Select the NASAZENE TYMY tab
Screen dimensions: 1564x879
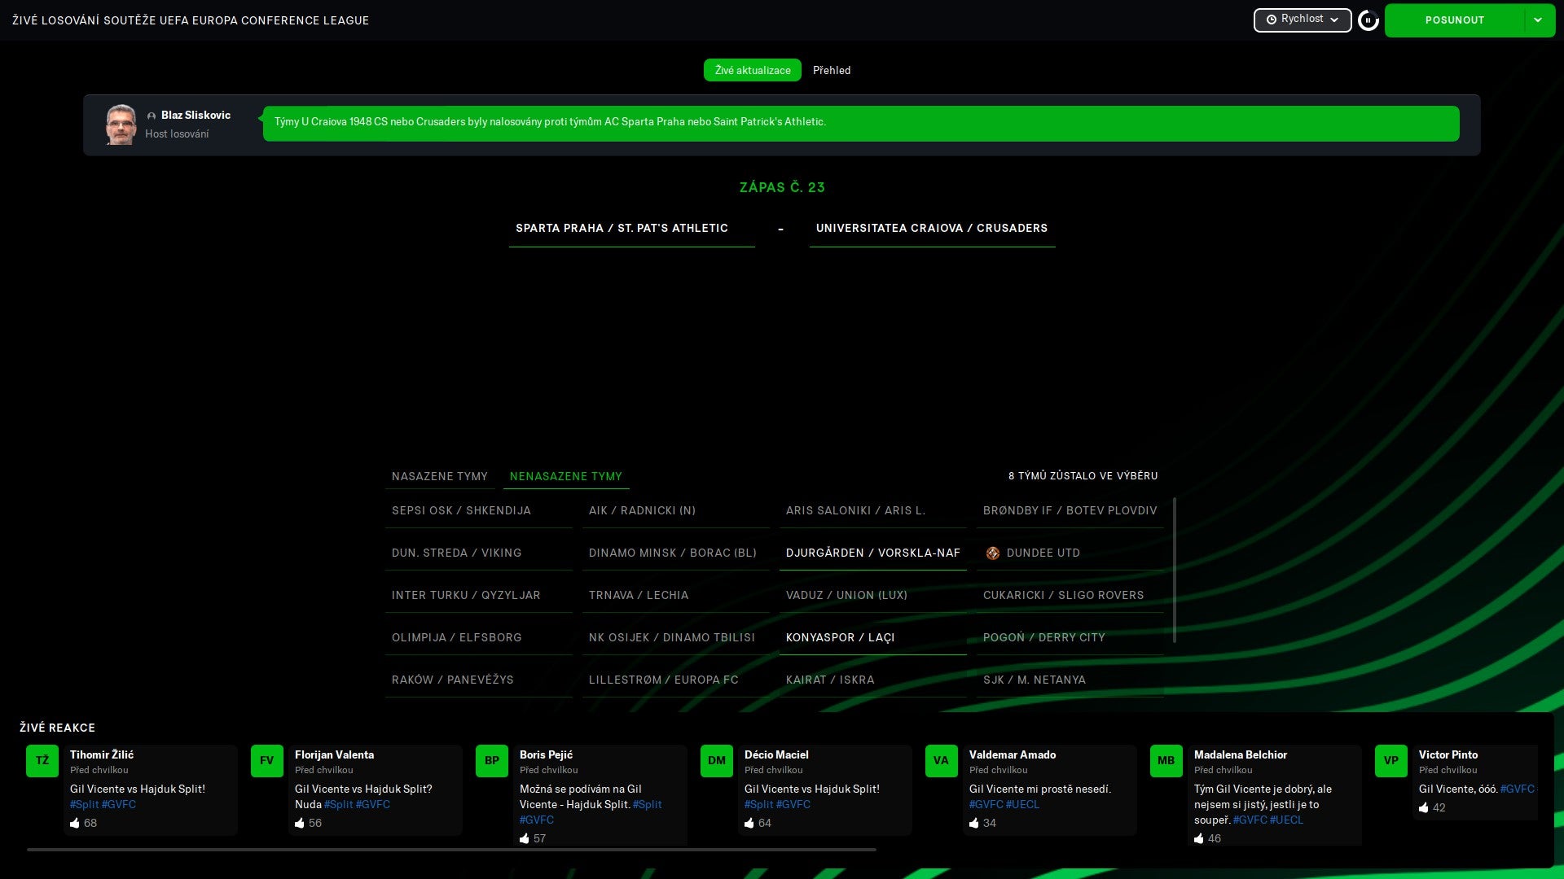(439, 476)
